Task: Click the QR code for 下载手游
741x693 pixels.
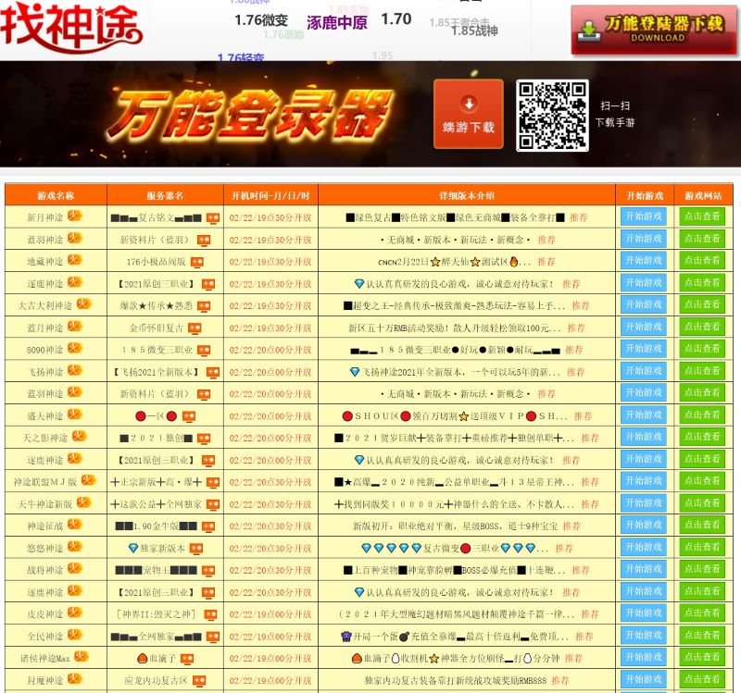Action: coord(552,116)
